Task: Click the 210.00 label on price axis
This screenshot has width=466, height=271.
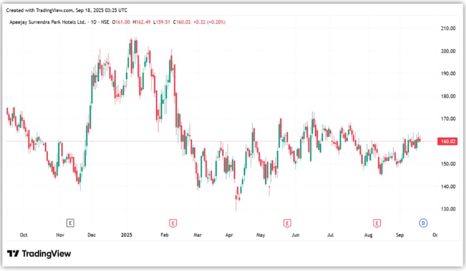Action: (448, 28)
